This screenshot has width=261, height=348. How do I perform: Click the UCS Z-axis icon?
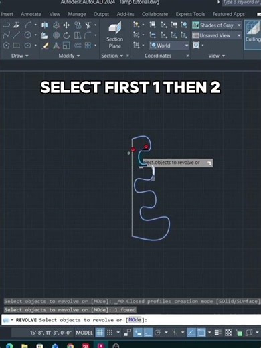(x=174, y=35)
